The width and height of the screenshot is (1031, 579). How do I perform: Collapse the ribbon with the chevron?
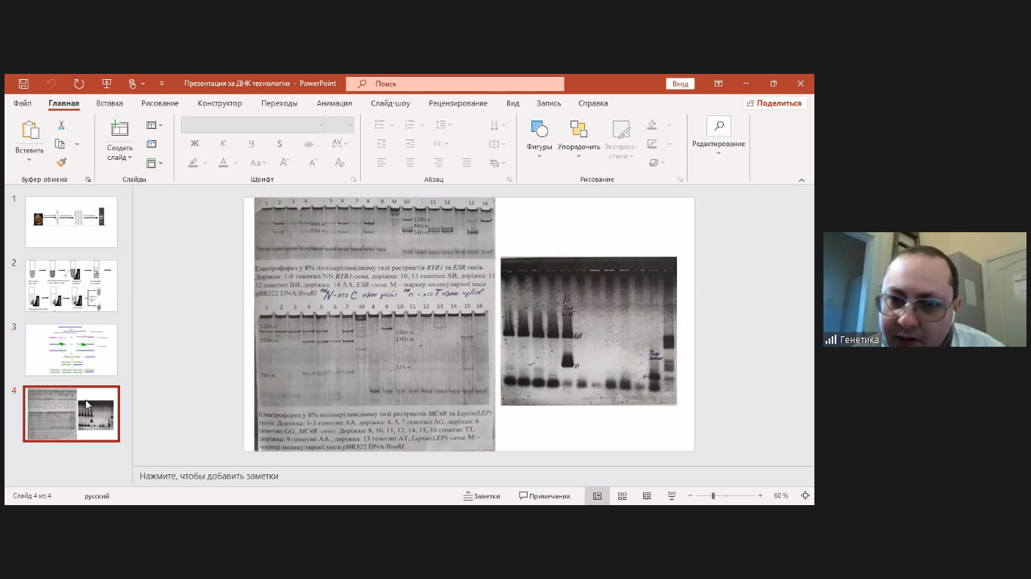pyautogui.click(x=802, y=179)
